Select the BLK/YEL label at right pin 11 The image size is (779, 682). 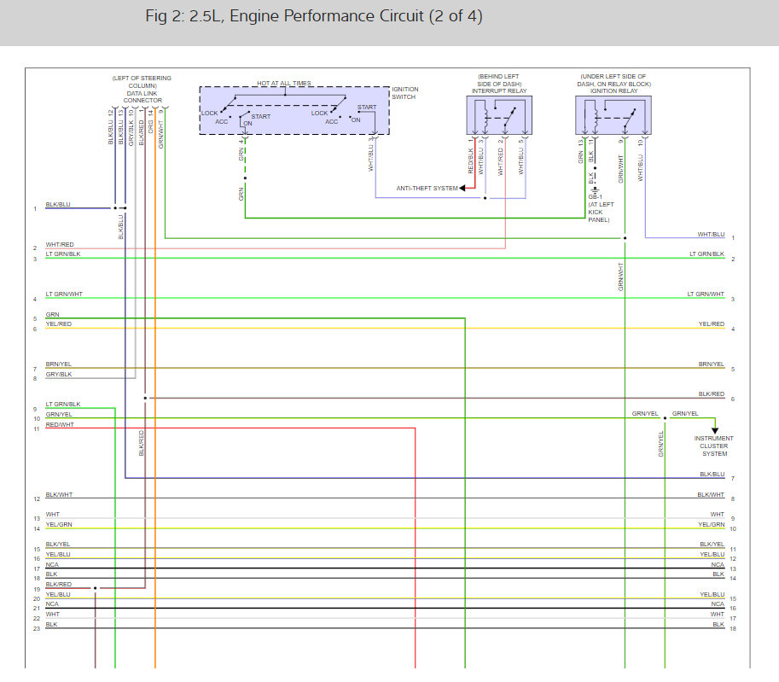(712, 545)
